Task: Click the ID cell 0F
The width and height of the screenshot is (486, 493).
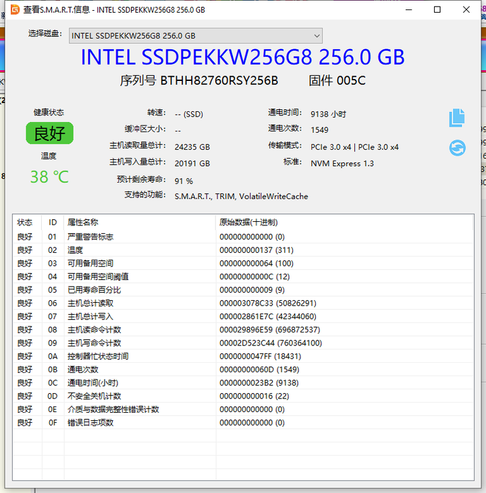Action: 53,423
